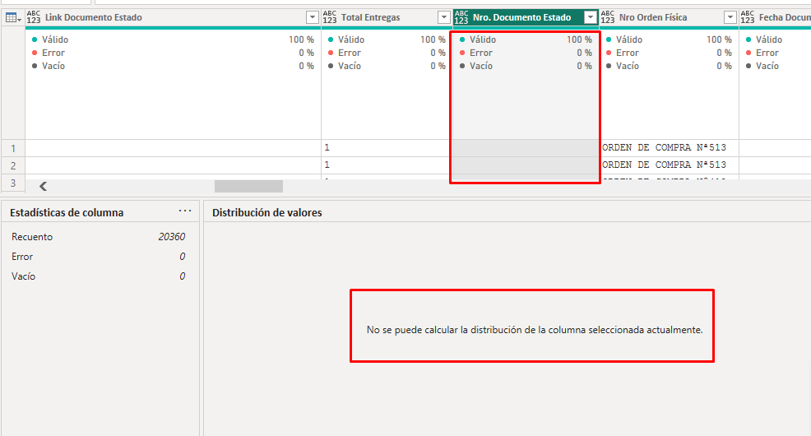Select the Link Documento Estado column header
Screen dimensions: 811x436
165,17
